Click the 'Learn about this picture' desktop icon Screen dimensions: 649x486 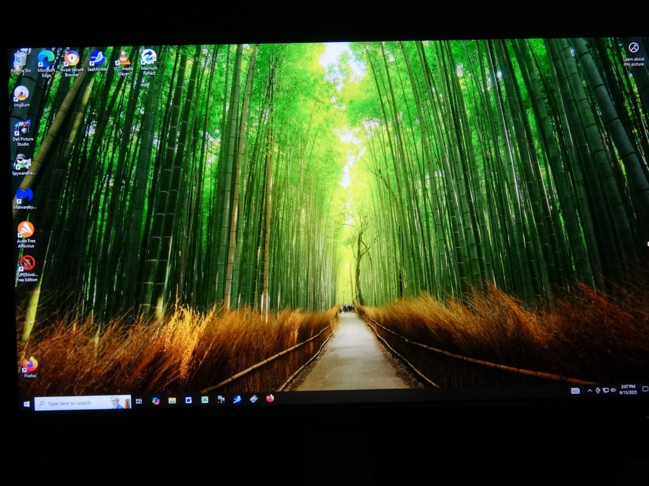(x=634, y=53)
